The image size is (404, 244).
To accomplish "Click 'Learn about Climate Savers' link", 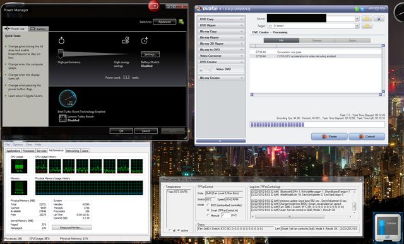I will (25, 96).
